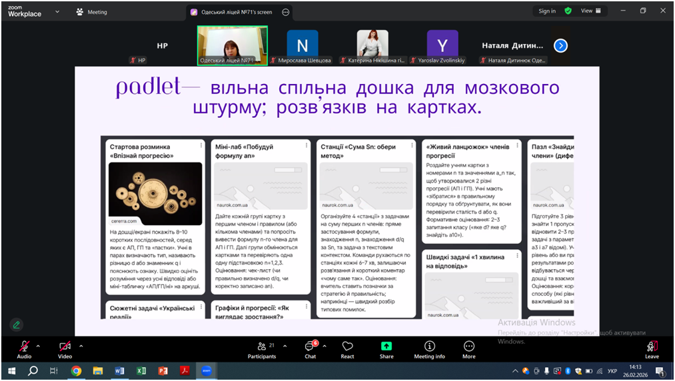Screen dimensions: 675x381
Task: Click the Sign in button
Action: (547, 11)
